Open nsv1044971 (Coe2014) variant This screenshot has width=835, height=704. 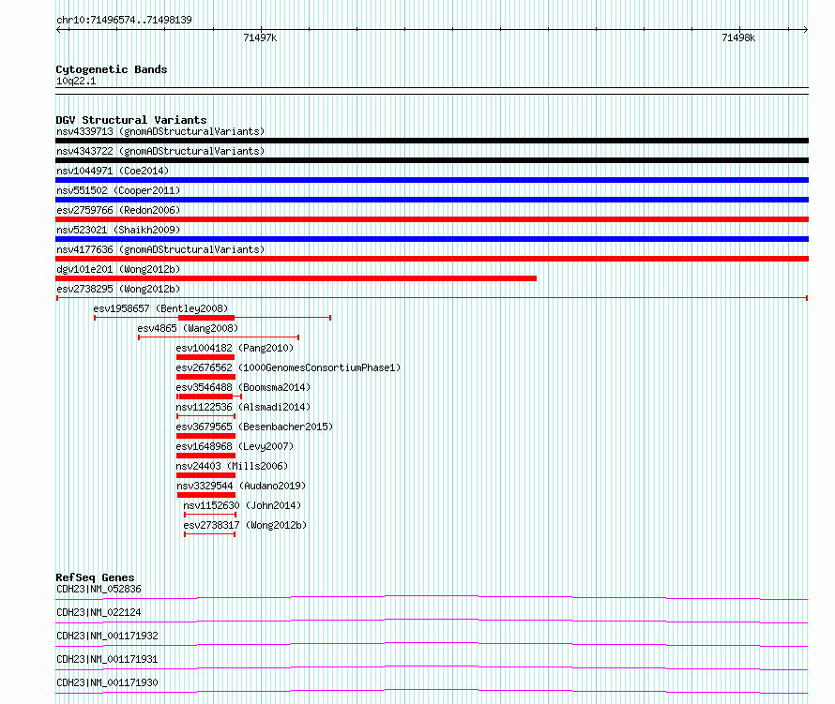tap(113, 171)
